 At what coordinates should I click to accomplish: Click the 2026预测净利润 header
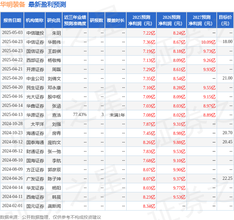click(x=171, y=20)
